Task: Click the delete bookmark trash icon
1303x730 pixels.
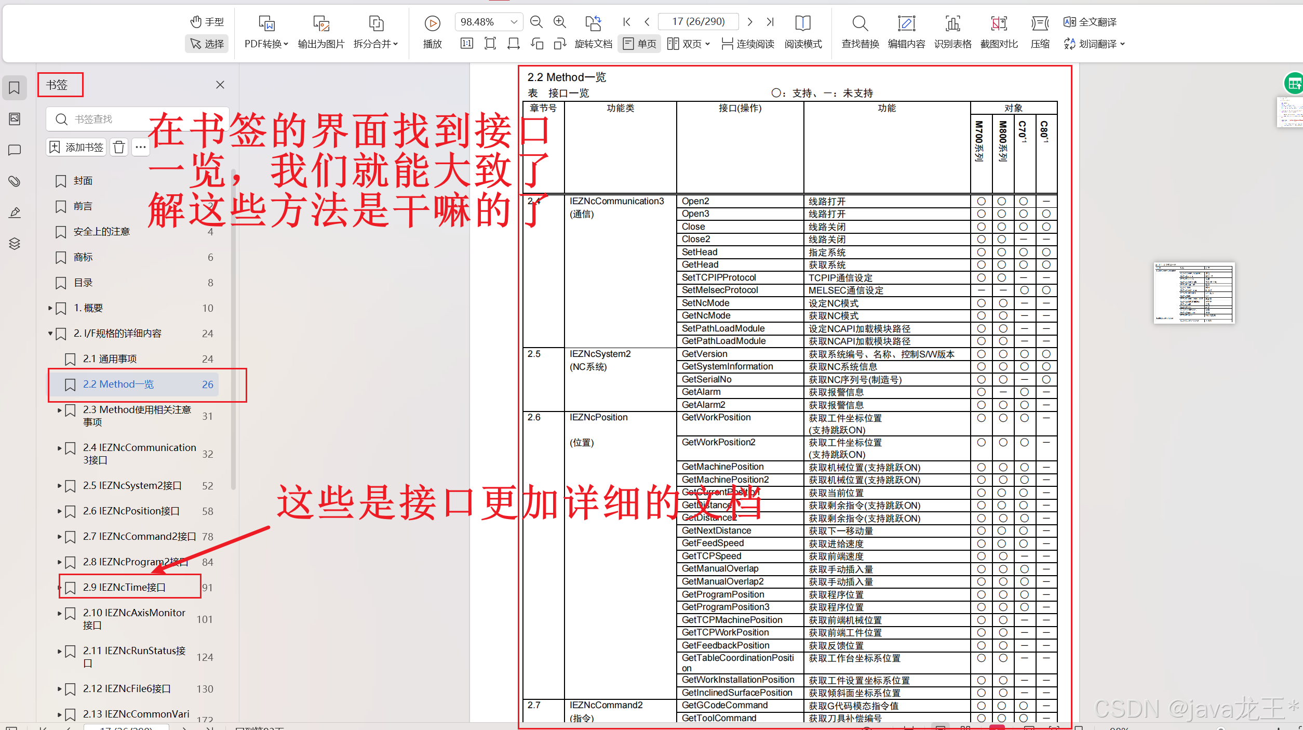Action: point(119,148)
